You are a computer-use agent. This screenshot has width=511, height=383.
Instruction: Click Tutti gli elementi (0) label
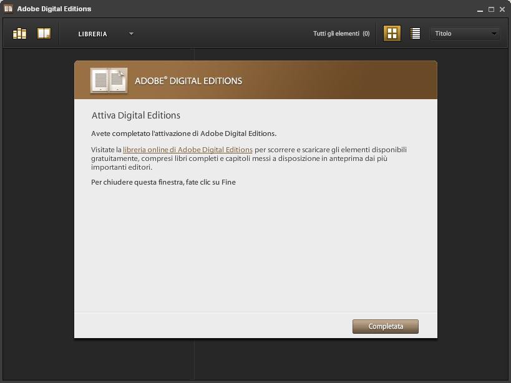point(341,34)
